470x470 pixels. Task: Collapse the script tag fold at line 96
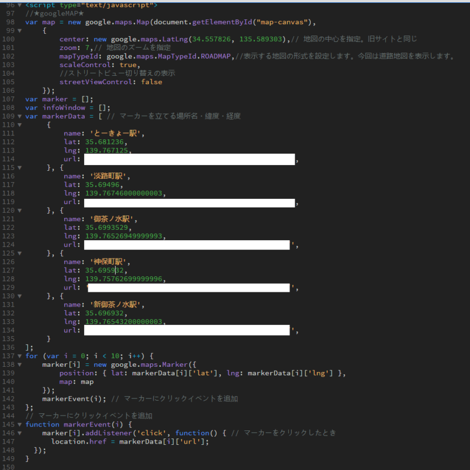click(19, 5)
